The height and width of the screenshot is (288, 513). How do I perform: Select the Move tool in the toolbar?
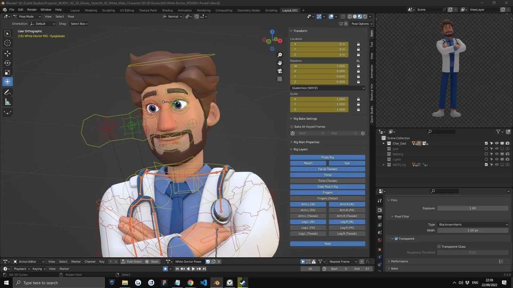tap(7, 54)
